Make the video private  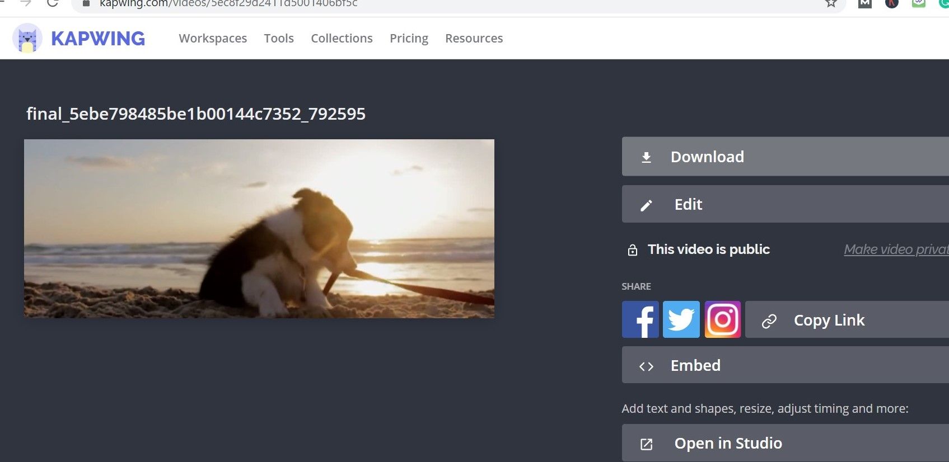(896, 249)
